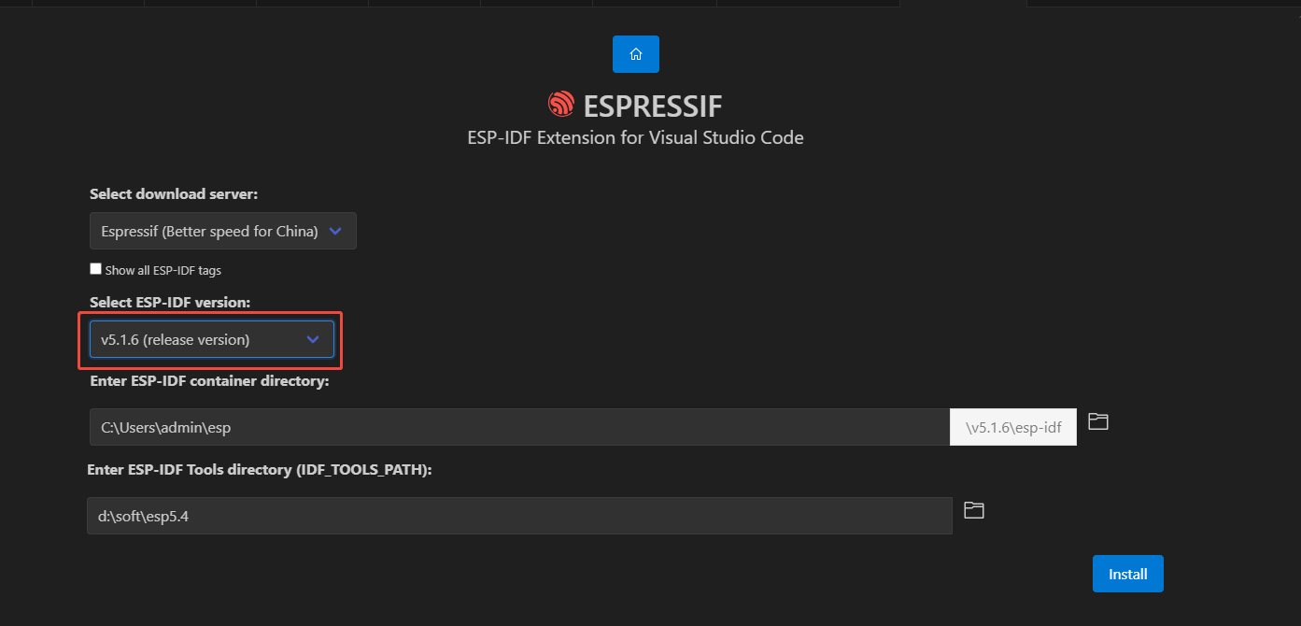Click the 'Select ESP-IDF version:' label

coord(170,303)
